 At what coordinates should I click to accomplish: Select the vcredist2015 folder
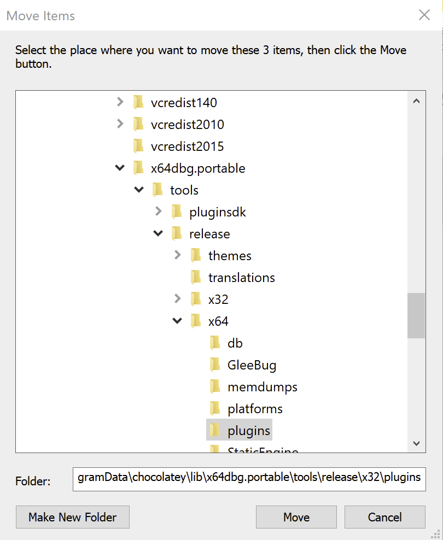(x=187, y=146)
